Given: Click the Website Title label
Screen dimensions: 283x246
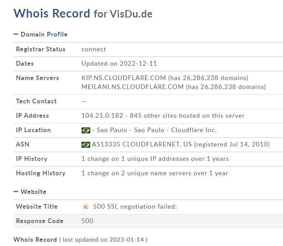Looking at the screenshot, I should [x=37, y=206].
